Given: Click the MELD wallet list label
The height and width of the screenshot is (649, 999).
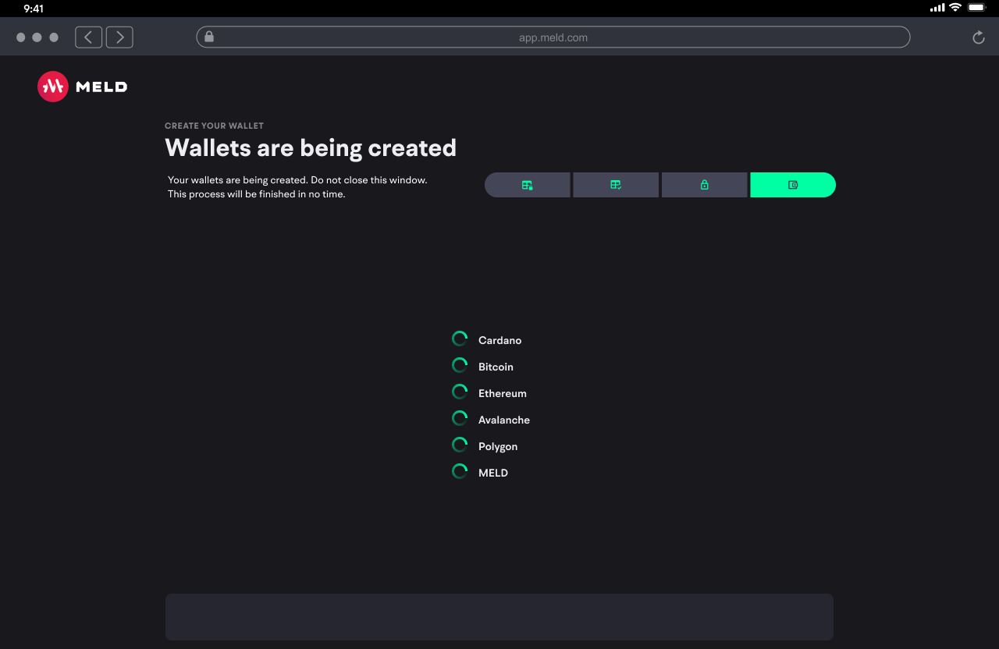Looking at the screenshot, I should pyautogui.click(x=493, y=473).
